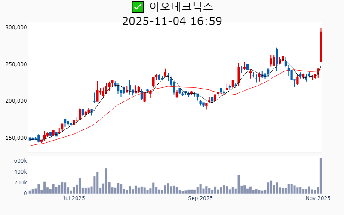Click the 2025-11-04 16:59 timestamp text

[x=172, y=21]
